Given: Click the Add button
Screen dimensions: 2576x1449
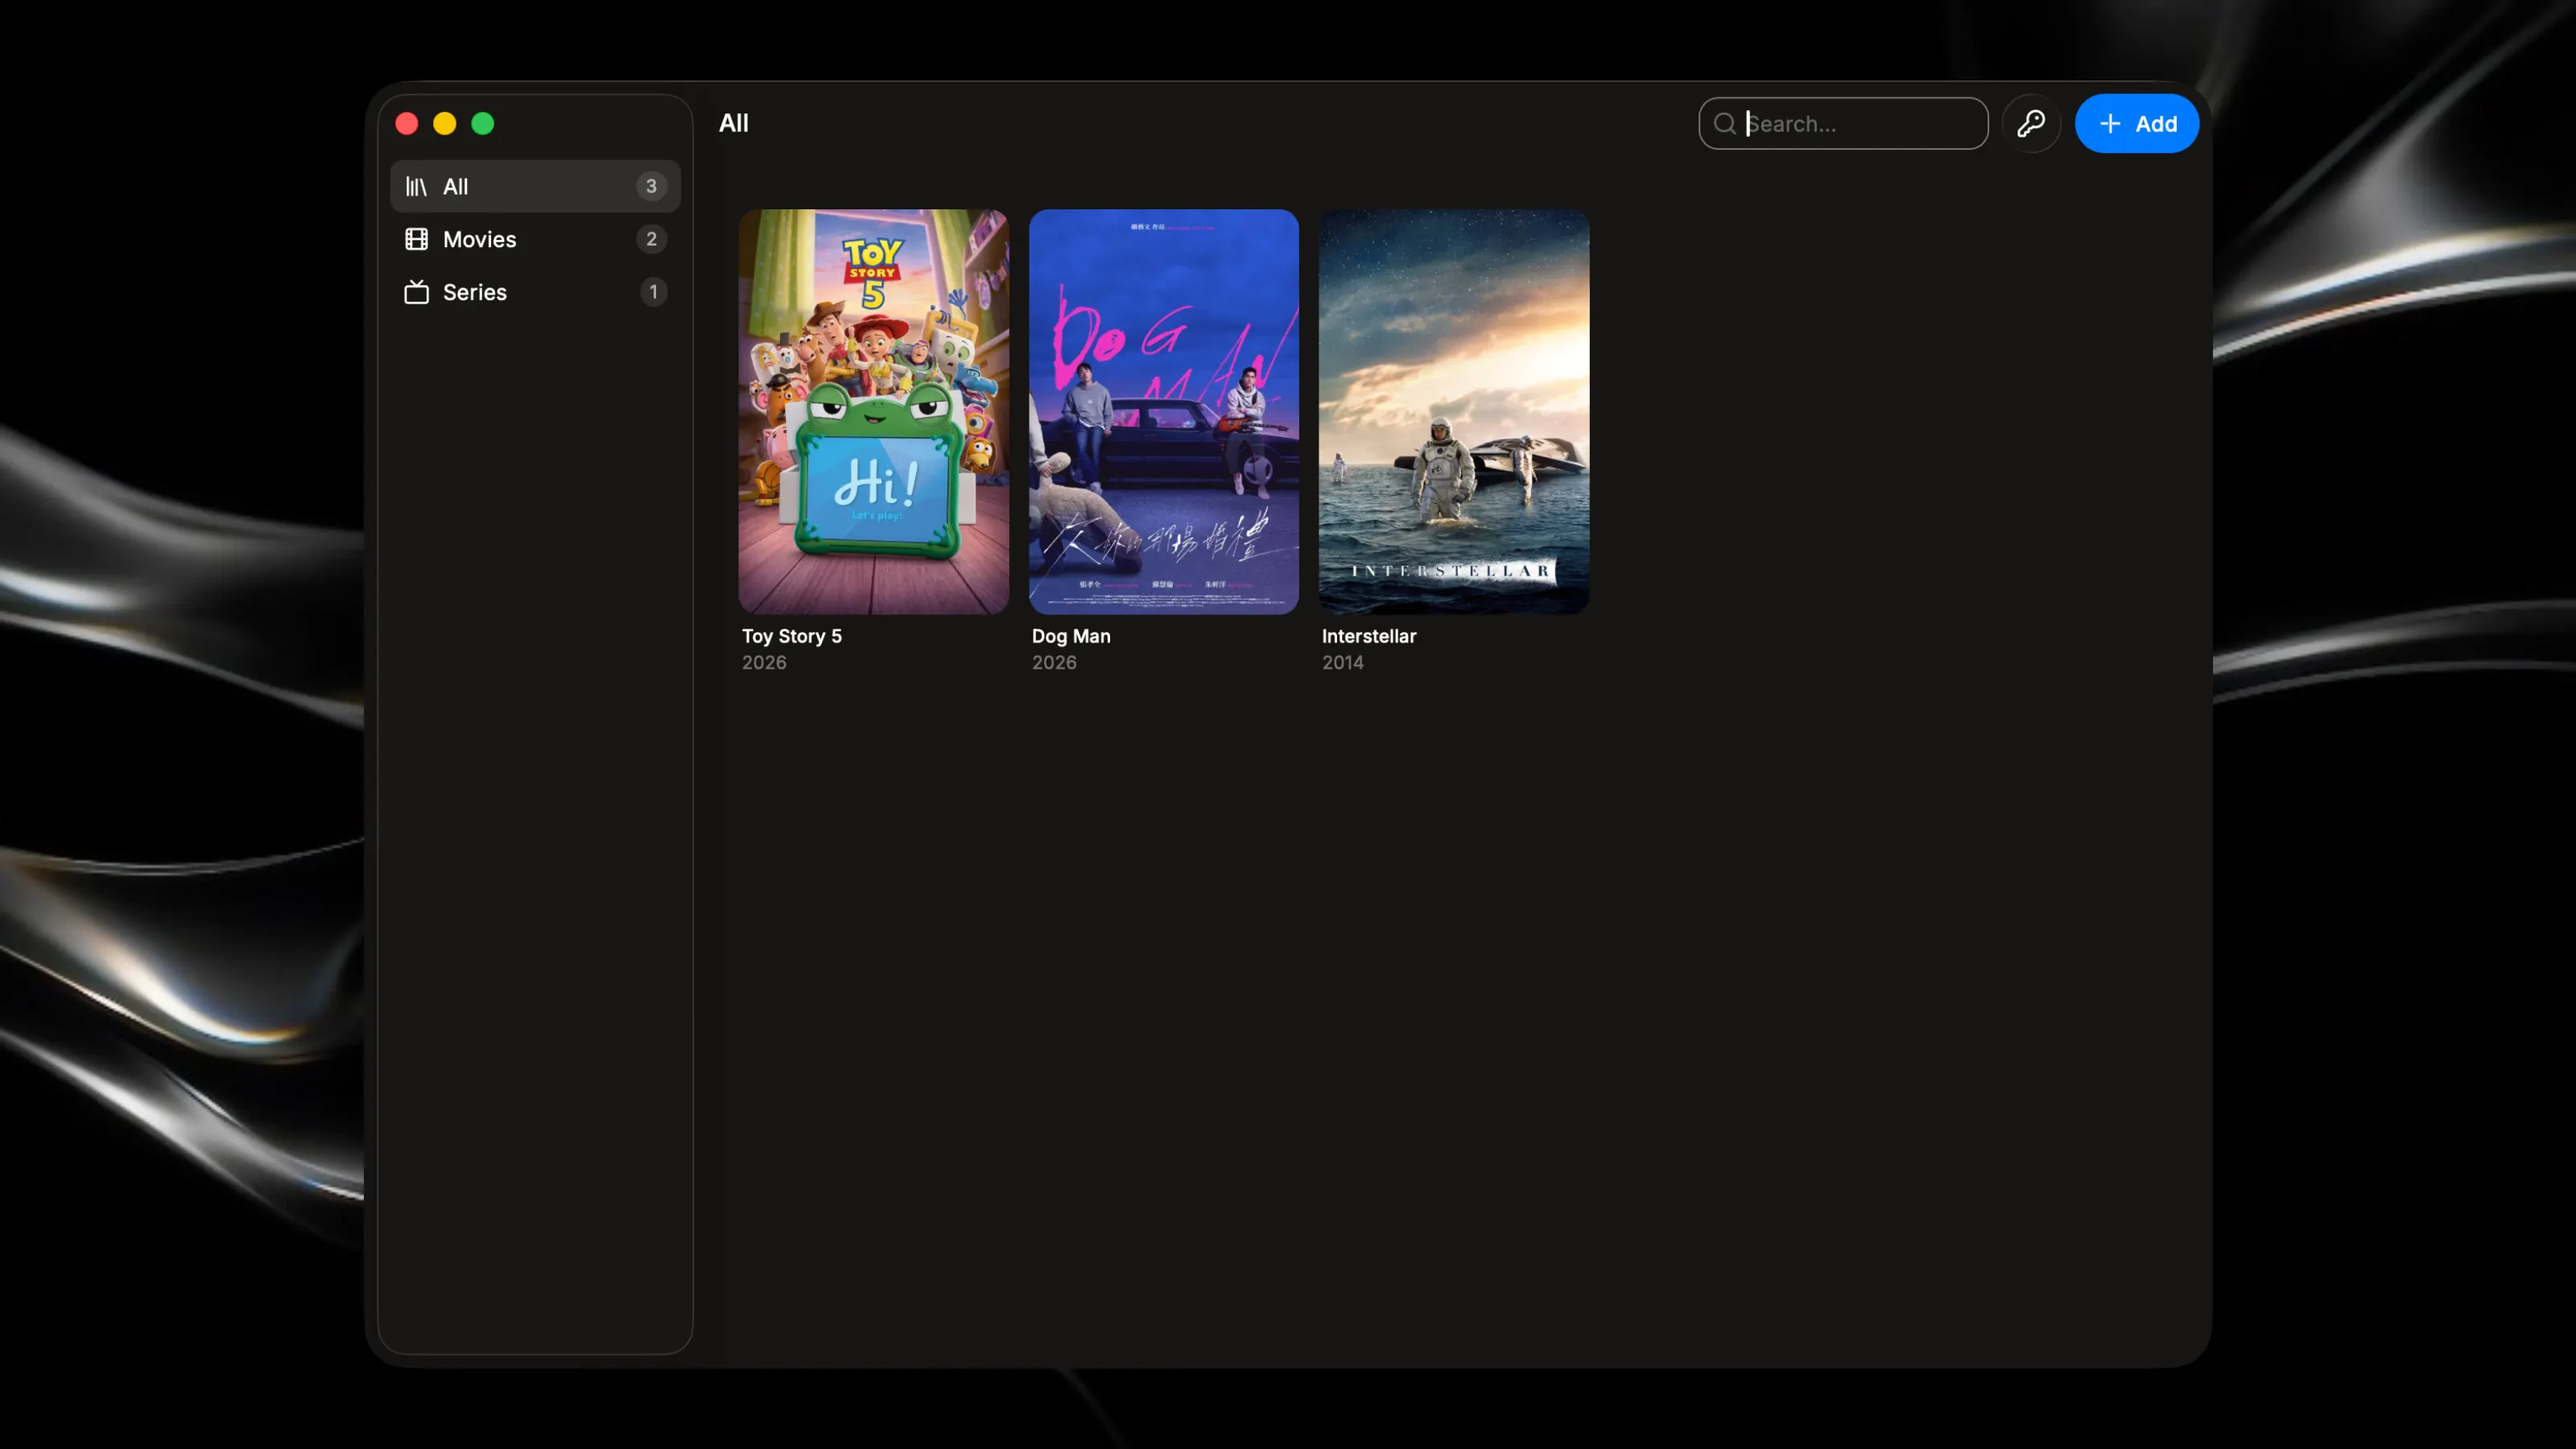Looking at the screenshot, I should pos(2137,124).
